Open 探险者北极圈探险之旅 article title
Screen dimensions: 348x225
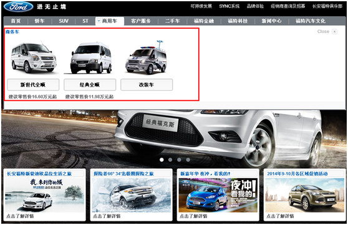click(x=123, y=173)
